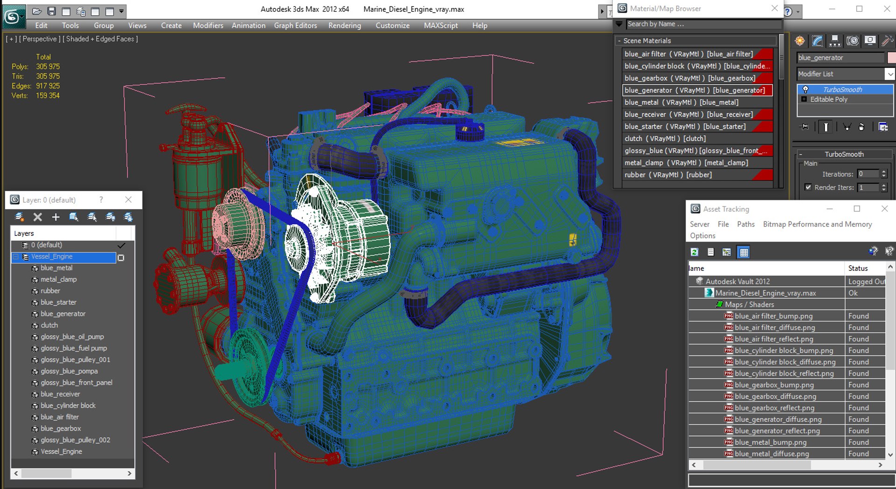Click the Asset Tracking help icon
896x489 pixels.
point(873,252)
